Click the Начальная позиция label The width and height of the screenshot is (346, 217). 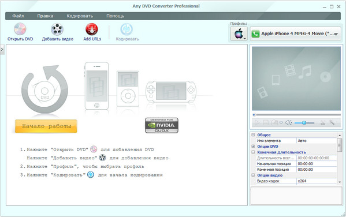point(274,164)
